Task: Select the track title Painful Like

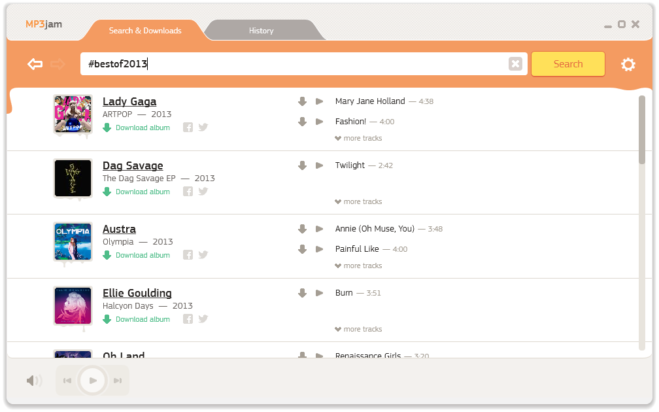Action: coord(357,249)
